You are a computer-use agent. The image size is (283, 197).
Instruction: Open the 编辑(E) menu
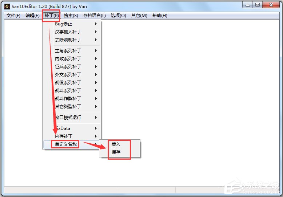[x=32, y=16]
